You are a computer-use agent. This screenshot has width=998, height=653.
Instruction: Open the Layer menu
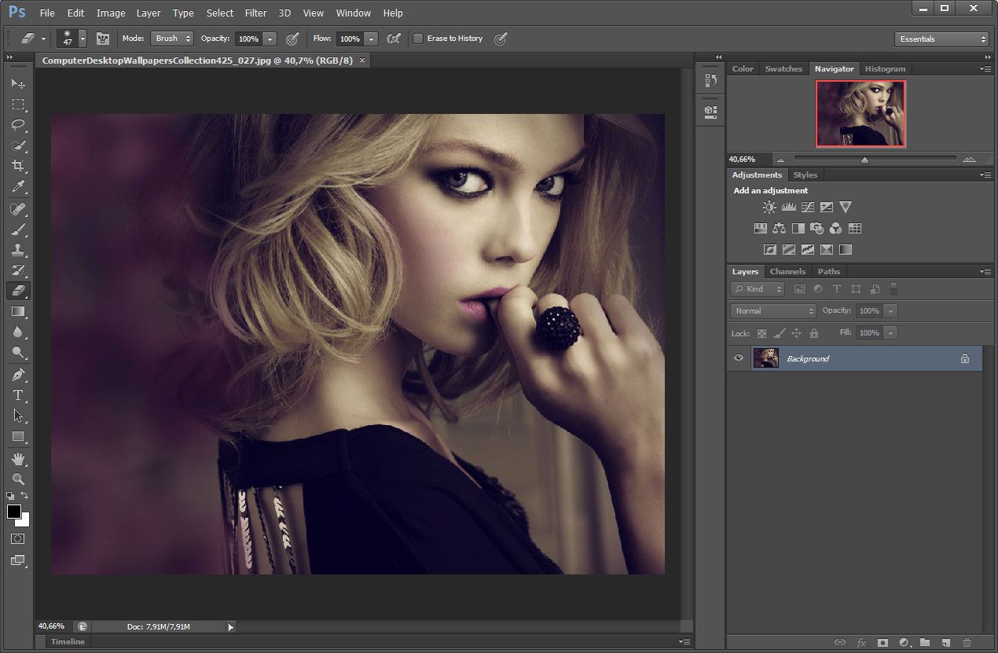tap(149, 13)
